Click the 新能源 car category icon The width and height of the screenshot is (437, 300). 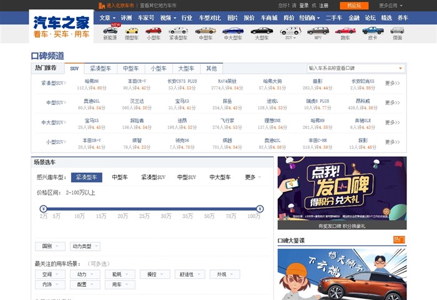(110, 30)
